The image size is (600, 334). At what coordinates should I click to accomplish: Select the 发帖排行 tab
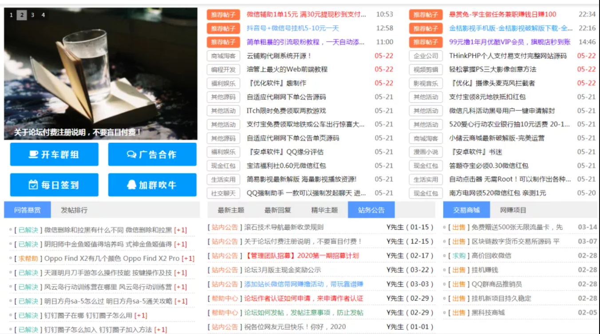74,210
